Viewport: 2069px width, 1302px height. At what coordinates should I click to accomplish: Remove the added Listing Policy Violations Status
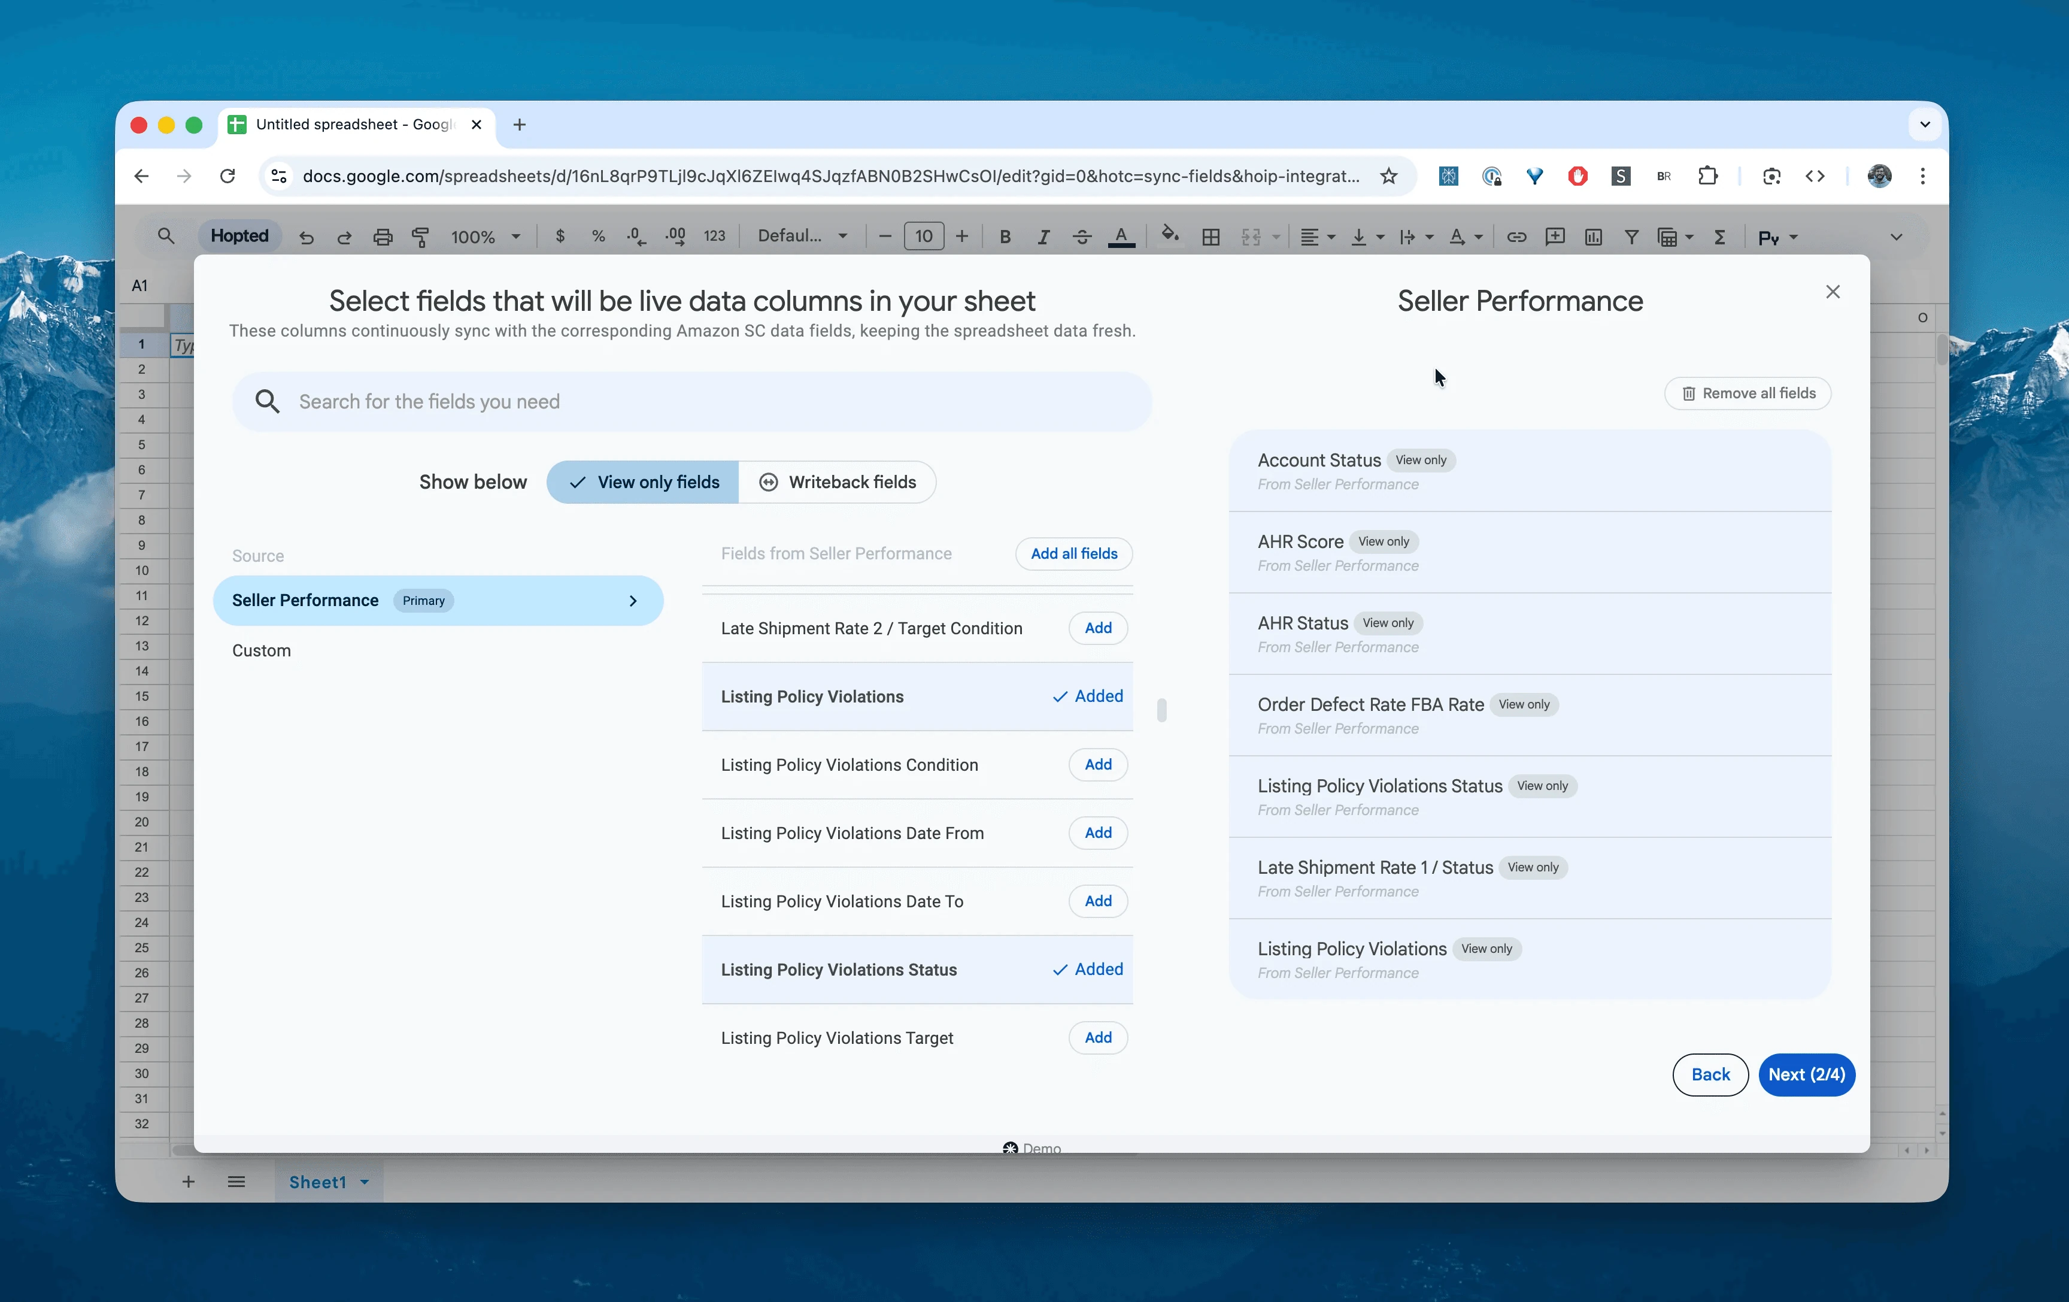point(1088,970)
